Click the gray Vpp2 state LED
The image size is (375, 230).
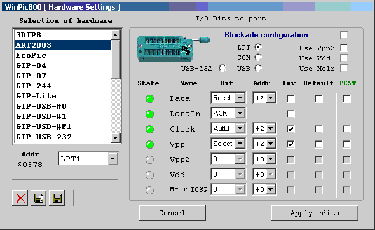click(150, 159)
